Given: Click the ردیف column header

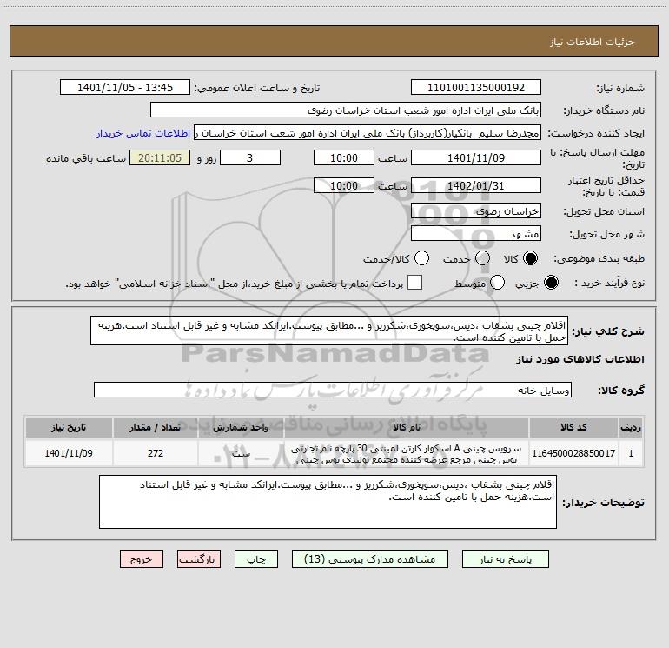Looking at the screenshot, I should pyautogui.click(x=631, y=428).
